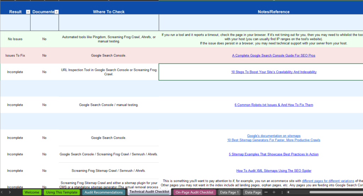Open Complete Google Search Console Guide link
The height and width of the screenshot is (196, 363).
273,56
